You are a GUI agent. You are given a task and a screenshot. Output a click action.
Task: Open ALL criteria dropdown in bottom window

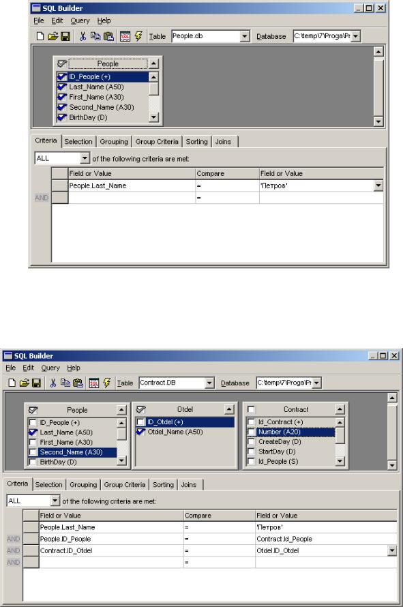tap(55, 501)
